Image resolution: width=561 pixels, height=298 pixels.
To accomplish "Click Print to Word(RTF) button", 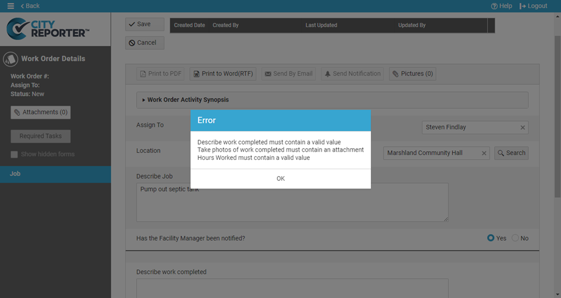I will point(223,74).
